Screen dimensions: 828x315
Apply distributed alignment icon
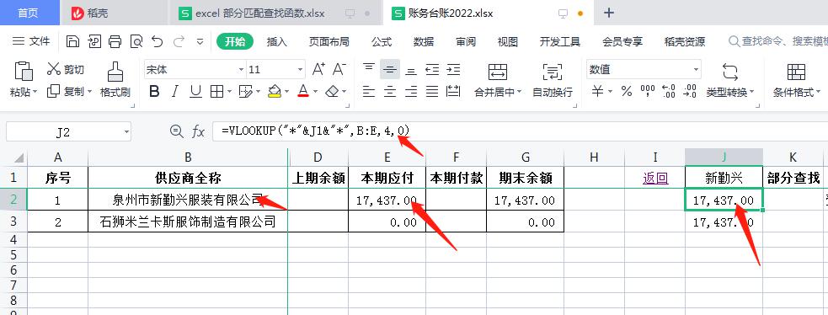tap(453, 92)
